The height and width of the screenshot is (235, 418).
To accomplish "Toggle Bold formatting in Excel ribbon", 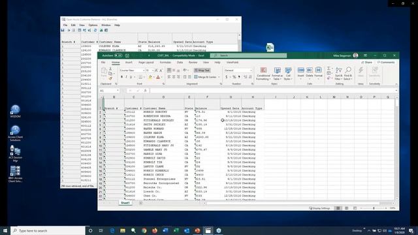I will (122, 77).
